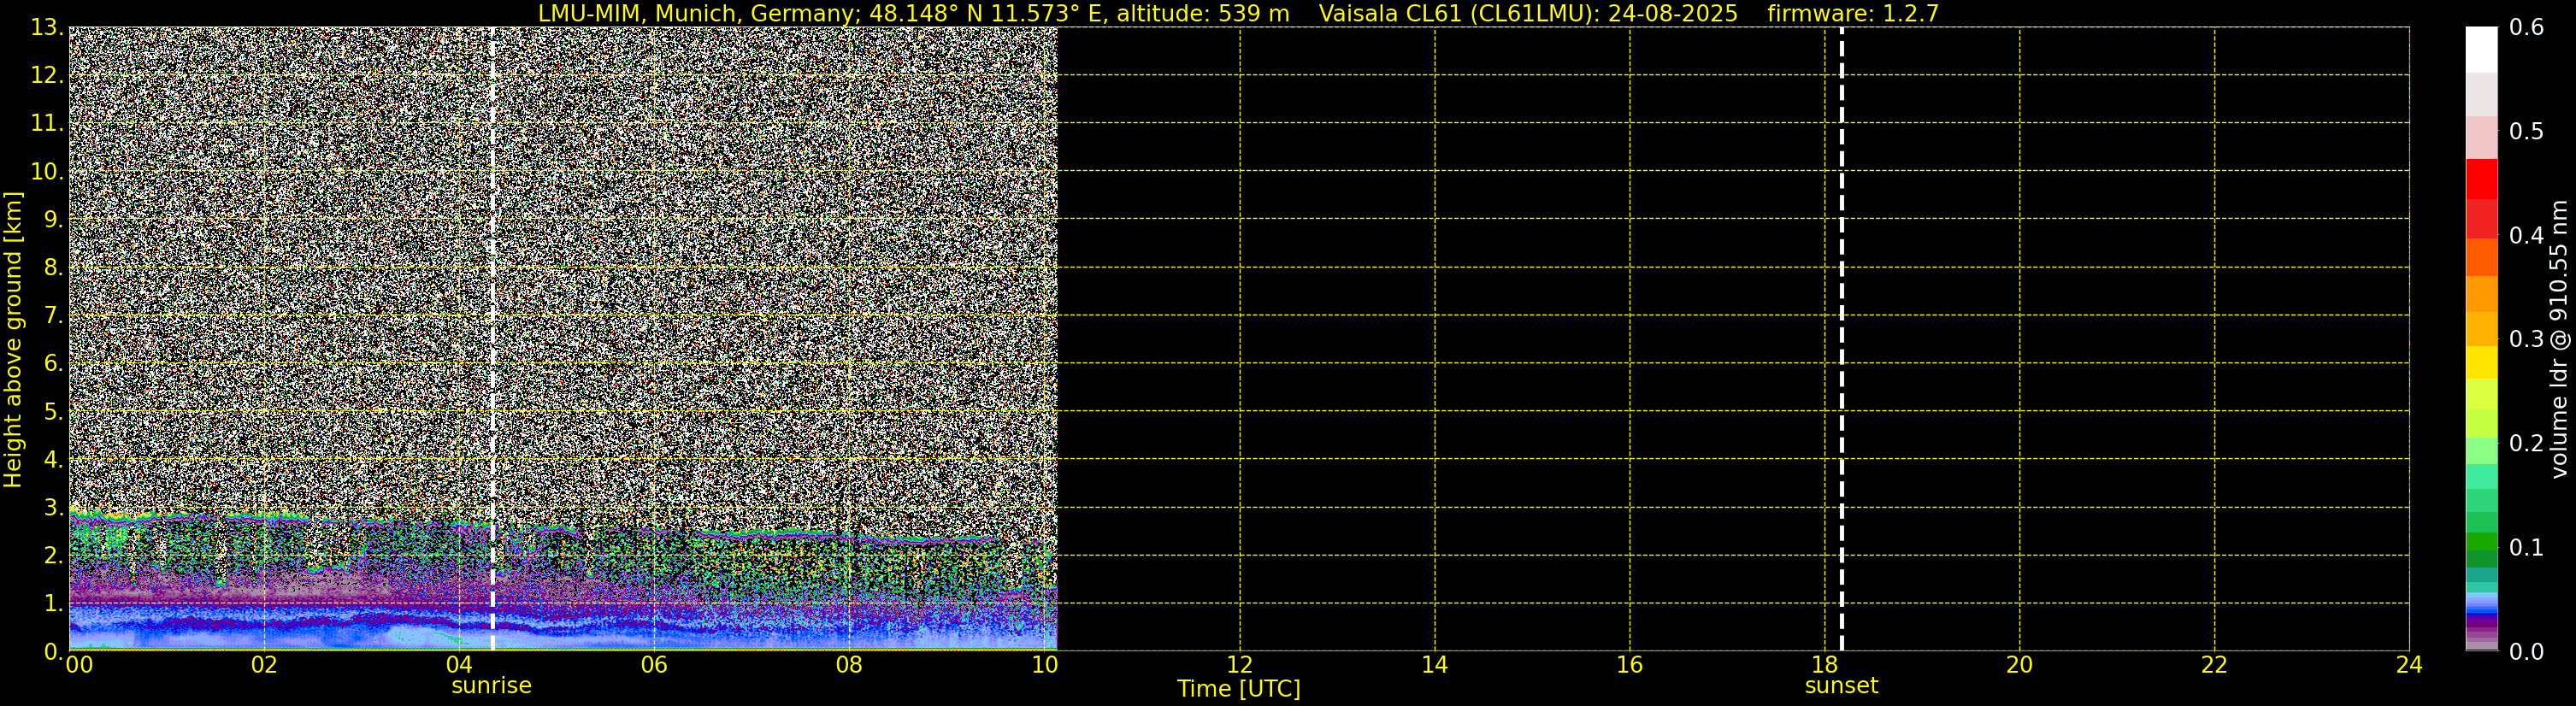This screenshot has height=706, width=2576.
Task: Click the height axis tick '12.'
Action: [x=47, y=76]
